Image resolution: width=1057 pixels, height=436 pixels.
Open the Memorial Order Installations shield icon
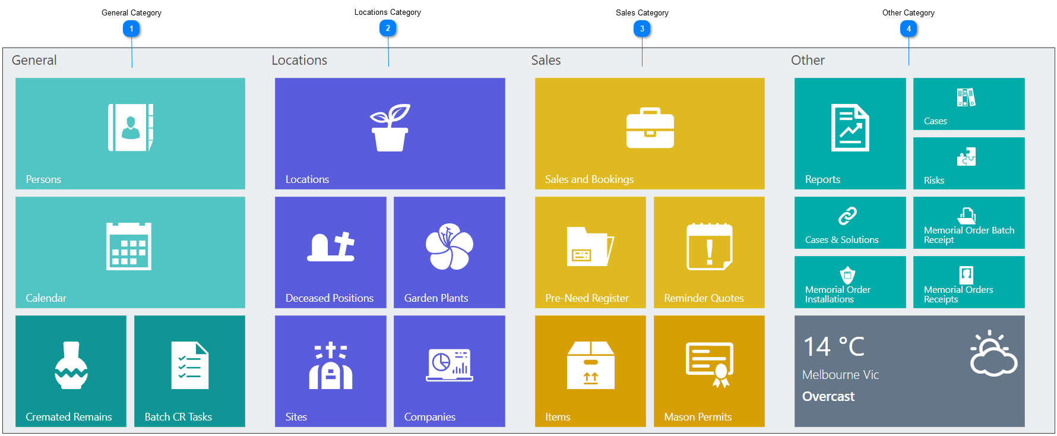point(847,275)
